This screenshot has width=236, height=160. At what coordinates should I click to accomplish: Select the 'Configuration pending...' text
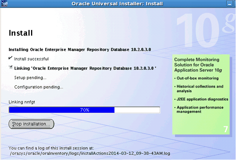point(39,87)
